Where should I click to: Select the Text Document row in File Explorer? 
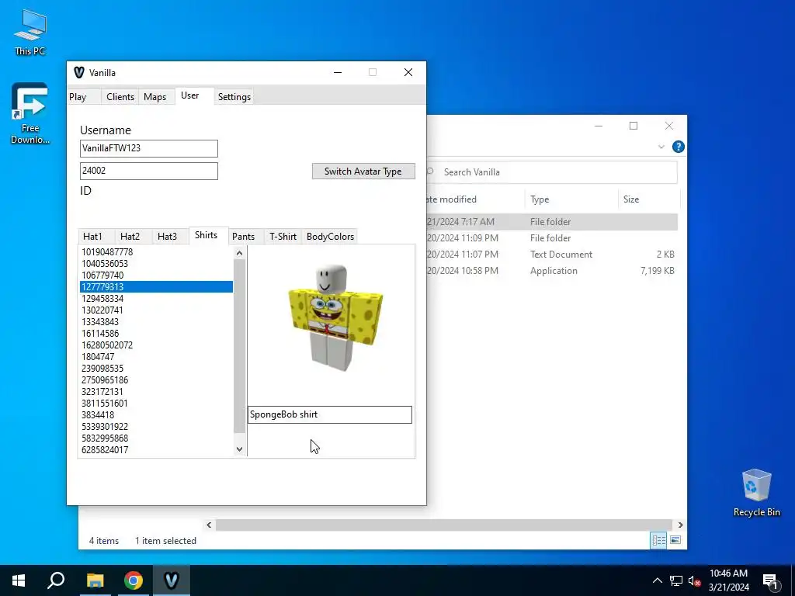[552, 255]
